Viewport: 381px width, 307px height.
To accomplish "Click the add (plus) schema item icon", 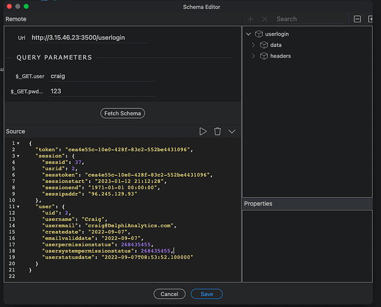I will tap(250, 19).
